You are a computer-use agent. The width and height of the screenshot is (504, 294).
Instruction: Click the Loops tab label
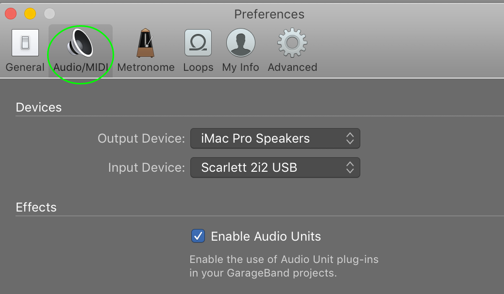(x=198, y=67)
